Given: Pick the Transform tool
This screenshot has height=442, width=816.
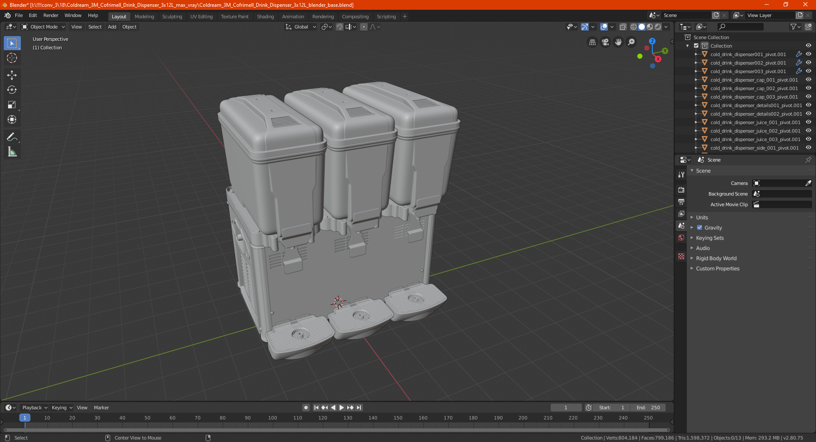Looking at the screenshot, I should (12, 119).
